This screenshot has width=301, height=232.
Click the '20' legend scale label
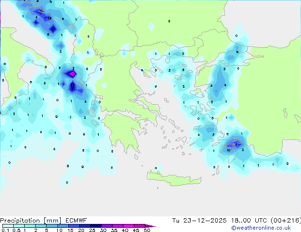click(81, 230)
